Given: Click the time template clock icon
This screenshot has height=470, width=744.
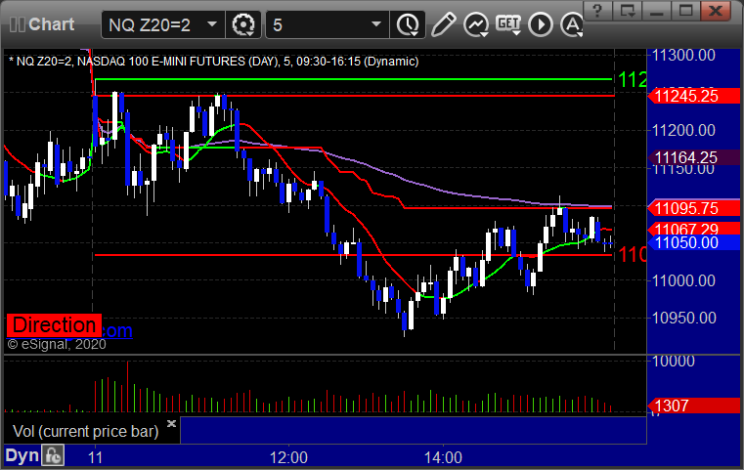Looking at the screenshot, I should pos(408,24).
